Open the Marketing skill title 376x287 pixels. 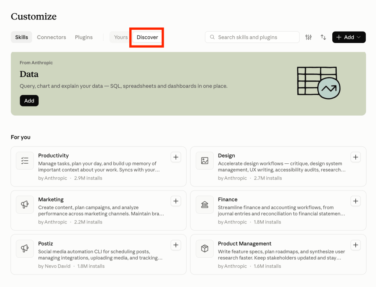coord(51,200)
